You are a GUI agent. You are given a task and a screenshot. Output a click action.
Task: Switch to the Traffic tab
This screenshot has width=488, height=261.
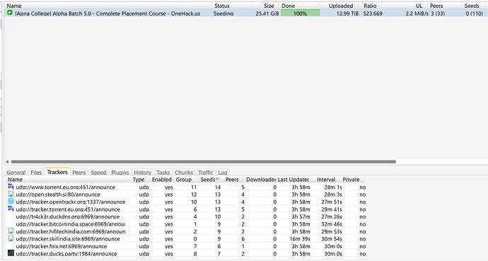(206, 173)
